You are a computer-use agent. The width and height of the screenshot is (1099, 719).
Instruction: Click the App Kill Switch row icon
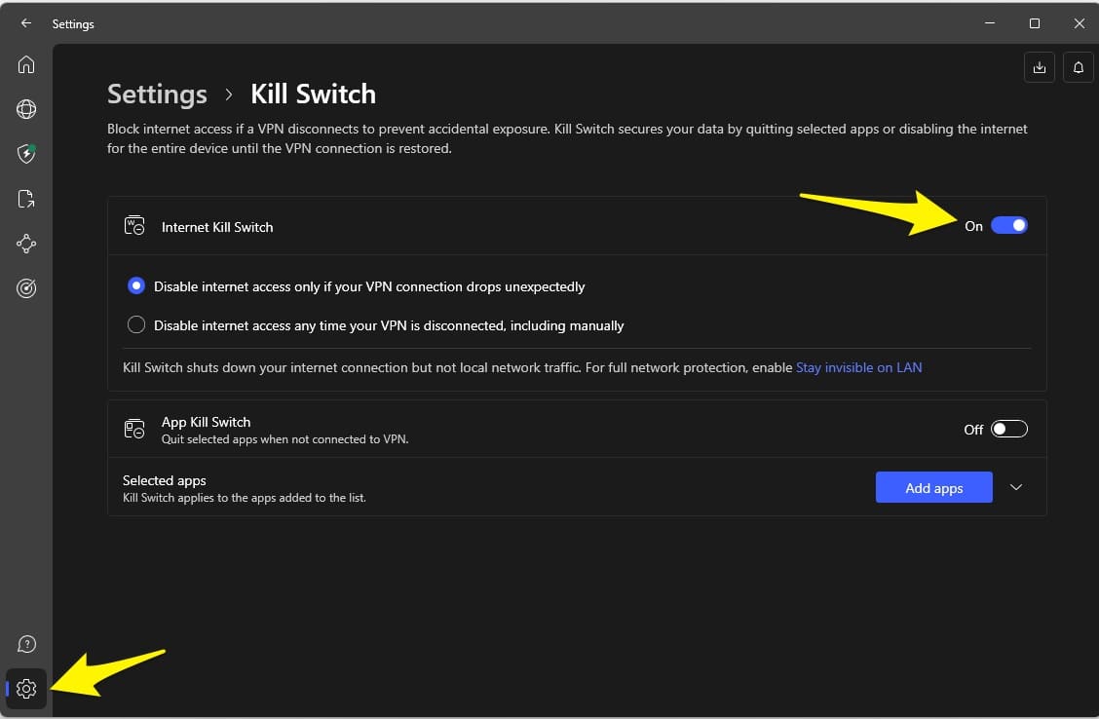pyautogui.click(x=133, y=428)
